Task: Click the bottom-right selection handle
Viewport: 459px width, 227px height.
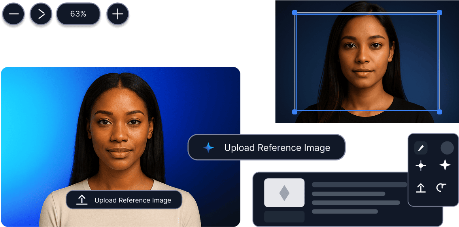Action: (x=439, y=112)
